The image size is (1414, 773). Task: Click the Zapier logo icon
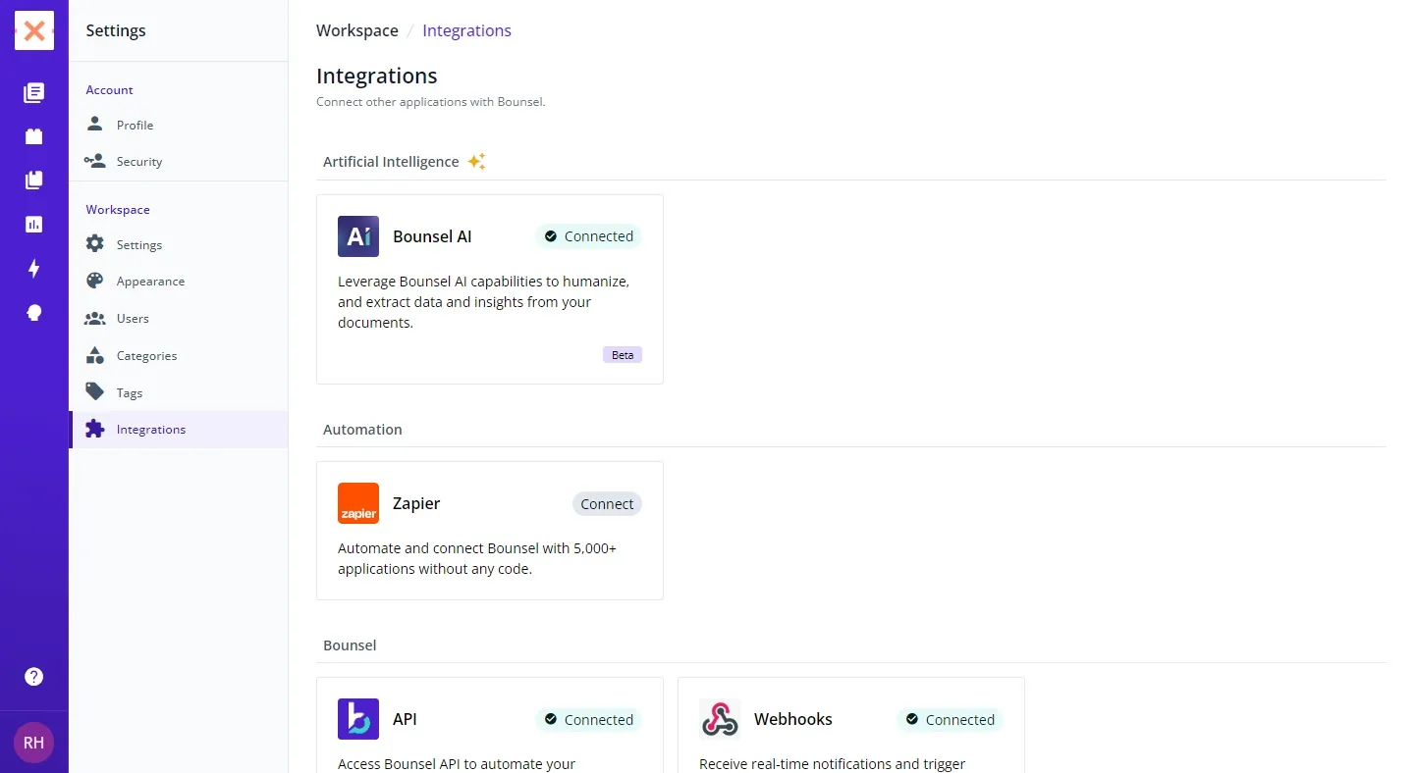point(358,503)
